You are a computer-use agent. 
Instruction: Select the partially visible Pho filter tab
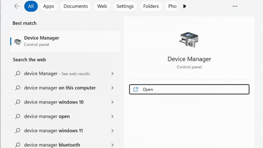pyautogui.click(x=171, y=6)
